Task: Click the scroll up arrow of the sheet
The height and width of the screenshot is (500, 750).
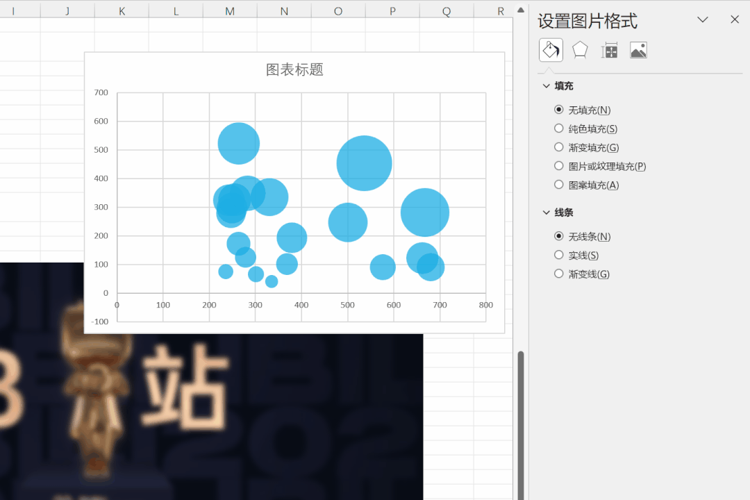Action: 521,10
